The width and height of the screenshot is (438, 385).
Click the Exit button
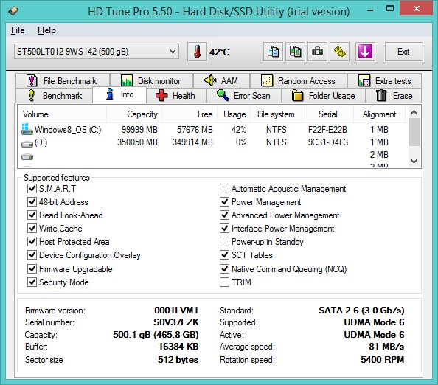[x=403, y=52]
